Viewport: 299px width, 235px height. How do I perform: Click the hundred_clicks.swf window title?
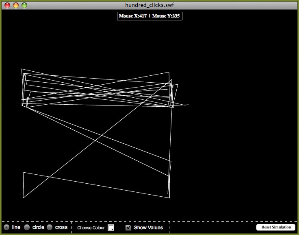tap(149, 5)
